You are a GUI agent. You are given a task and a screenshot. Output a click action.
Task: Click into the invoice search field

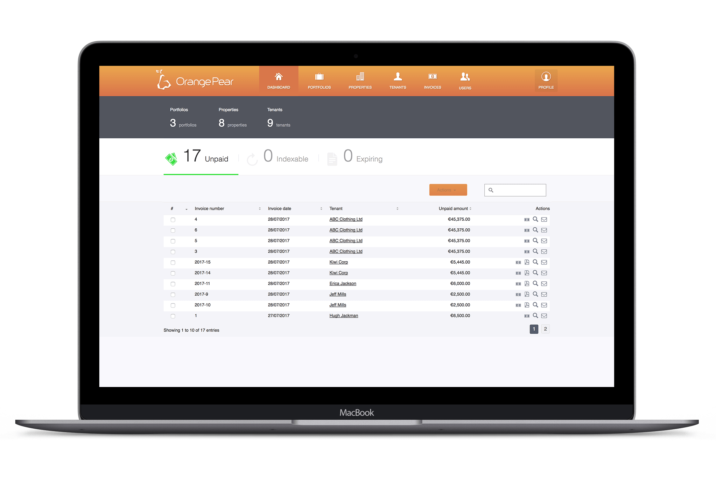[x=515, y=190]
